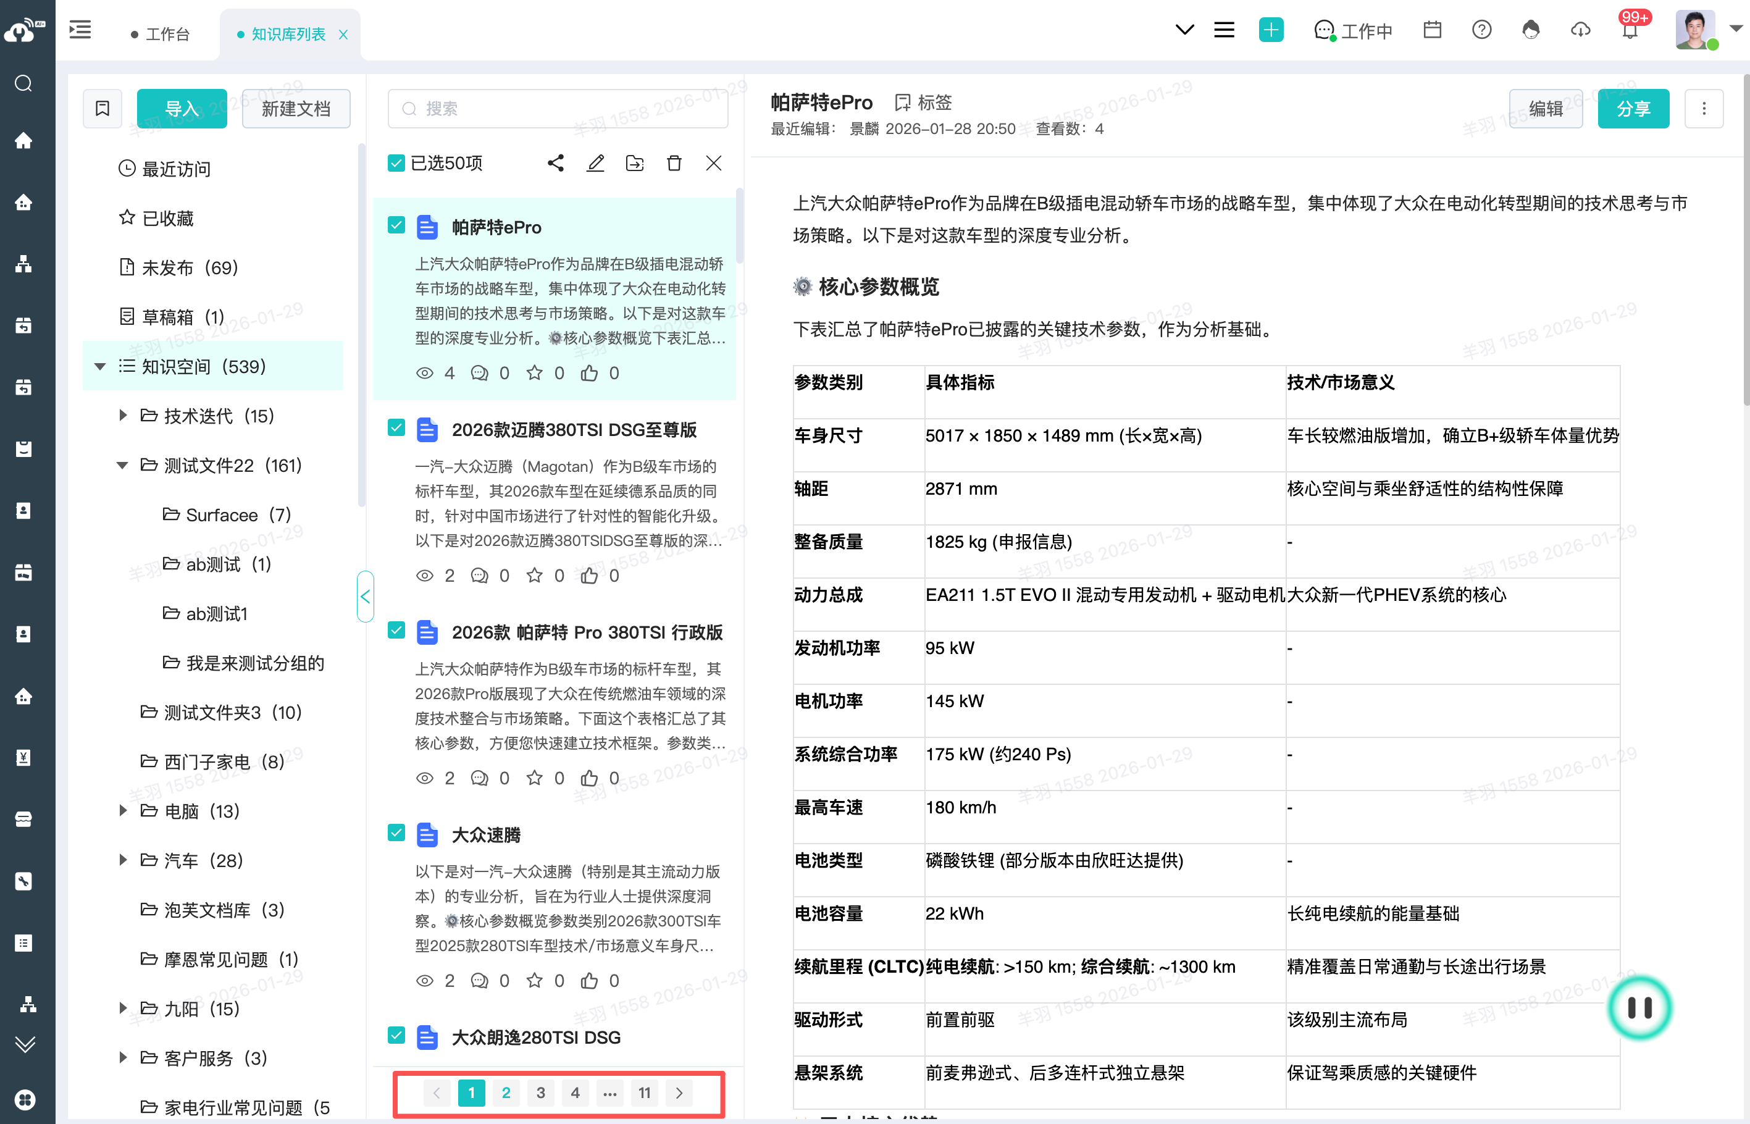Click the share icon in selection toolbar
Viewport: 1750px width, 1124px height.
point(555,163)
